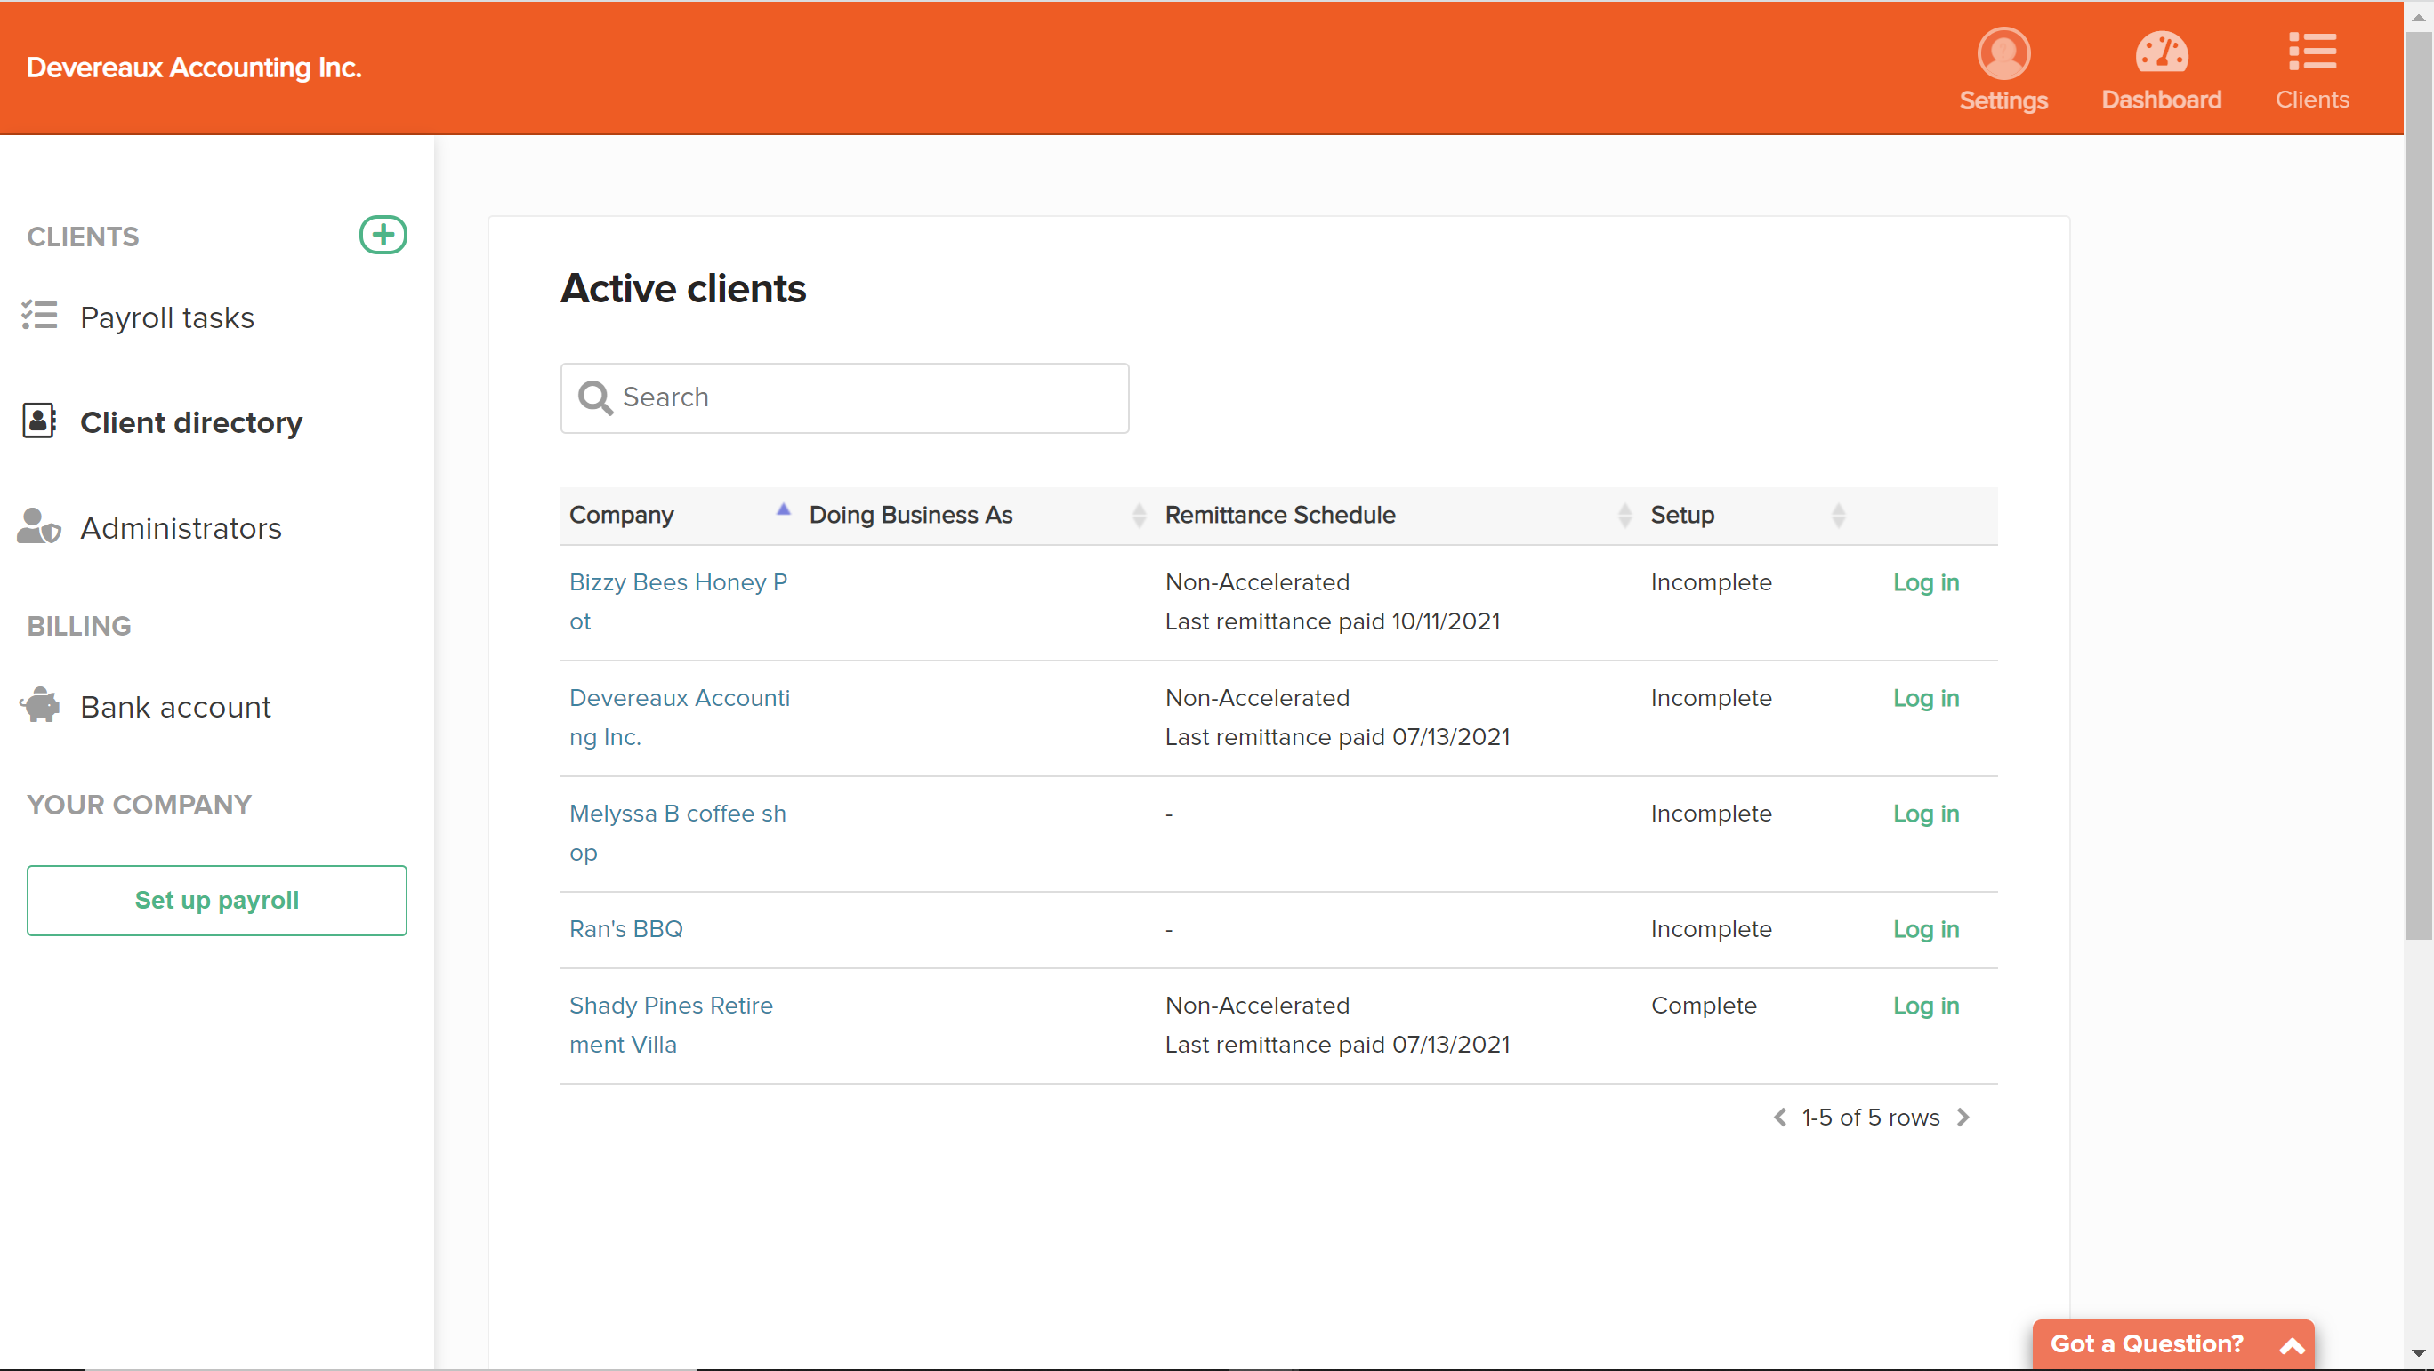Open Settings profile icon in header

[2003, 54]
